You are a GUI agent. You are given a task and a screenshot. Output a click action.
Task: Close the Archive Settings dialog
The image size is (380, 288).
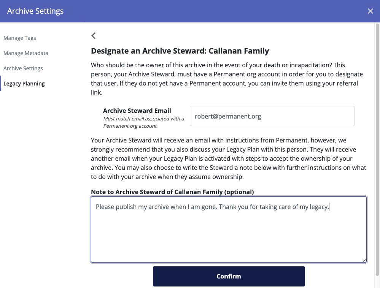(x=370, y=11)
